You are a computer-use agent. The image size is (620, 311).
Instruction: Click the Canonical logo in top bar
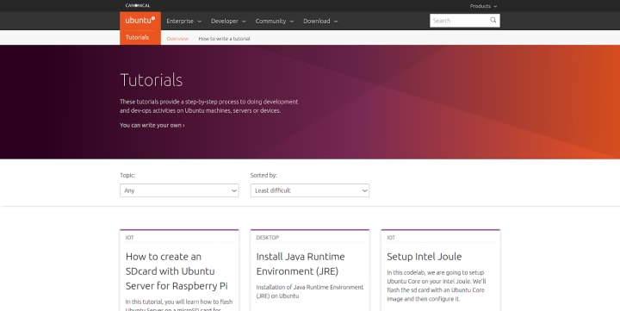coord(138,5)
